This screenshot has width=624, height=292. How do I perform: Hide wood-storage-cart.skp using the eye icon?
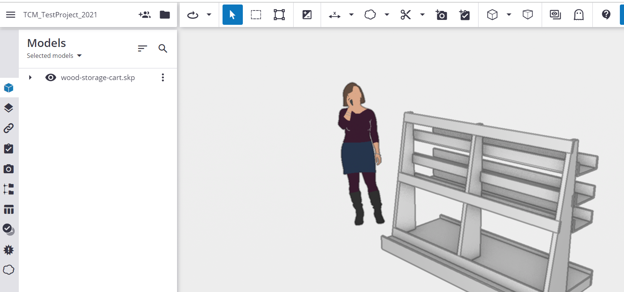[51, 77]
